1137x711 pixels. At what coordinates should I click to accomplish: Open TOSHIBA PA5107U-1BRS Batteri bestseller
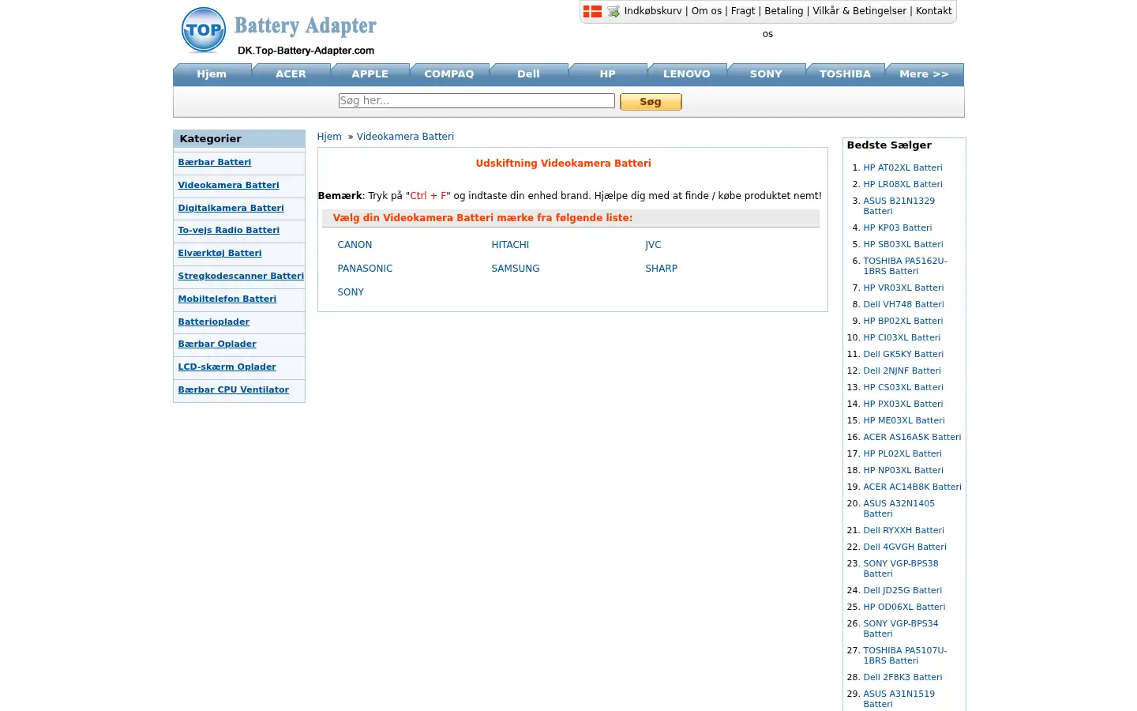tap(905, 656)
